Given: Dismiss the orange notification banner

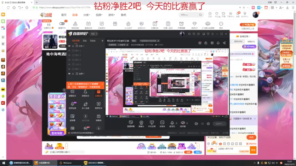Looking at the screenshot, I should coord(102,84).
